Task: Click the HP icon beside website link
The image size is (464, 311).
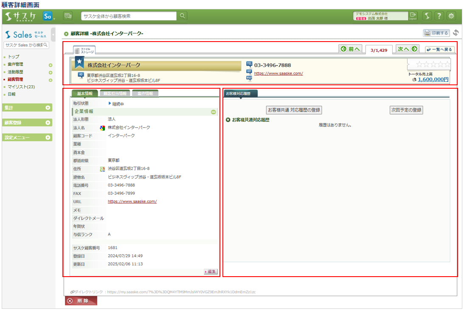Action: [249, 72]
